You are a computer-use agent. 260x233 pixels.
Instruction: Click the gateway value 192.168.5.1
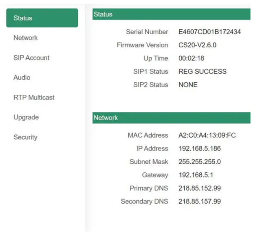[x=196, y=175]
